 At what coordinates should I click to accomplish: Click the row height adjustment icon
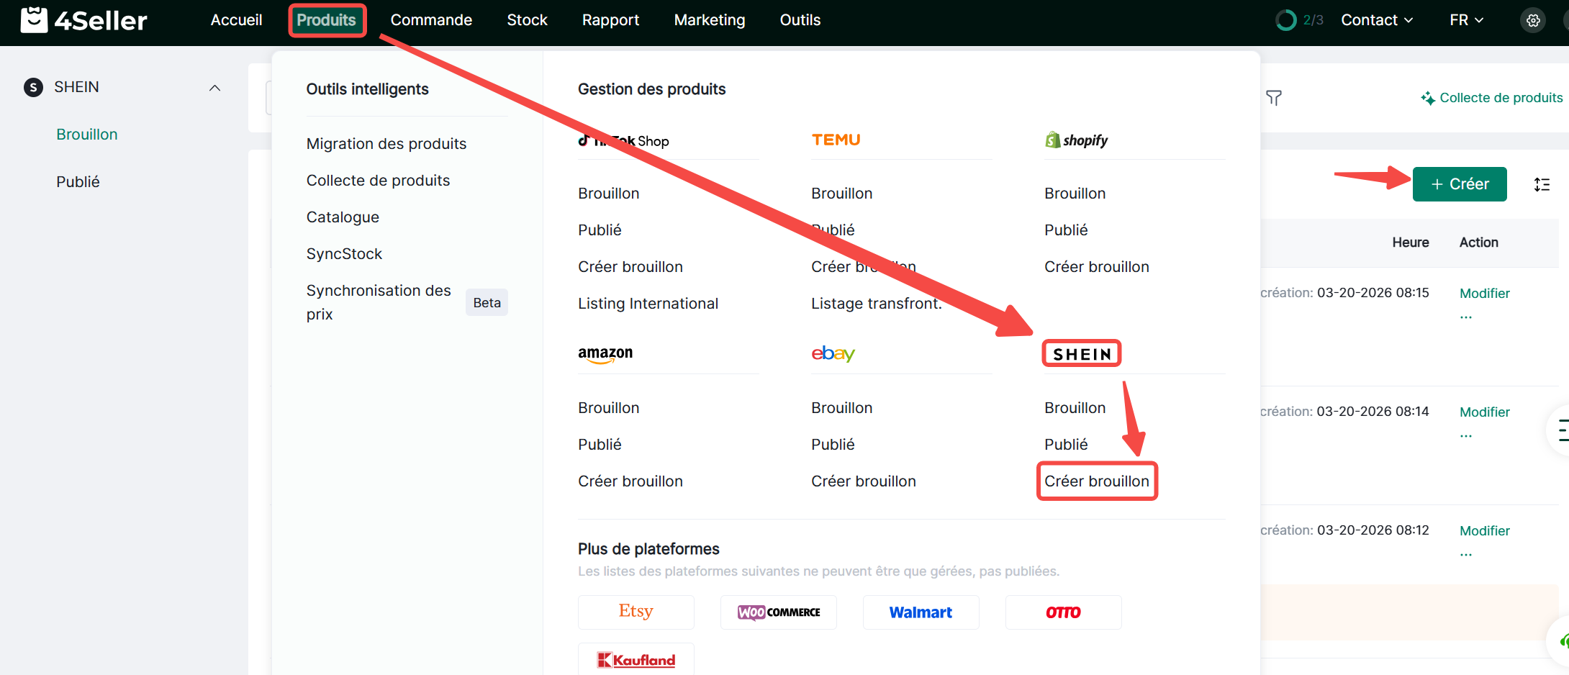coord(1542,185)
